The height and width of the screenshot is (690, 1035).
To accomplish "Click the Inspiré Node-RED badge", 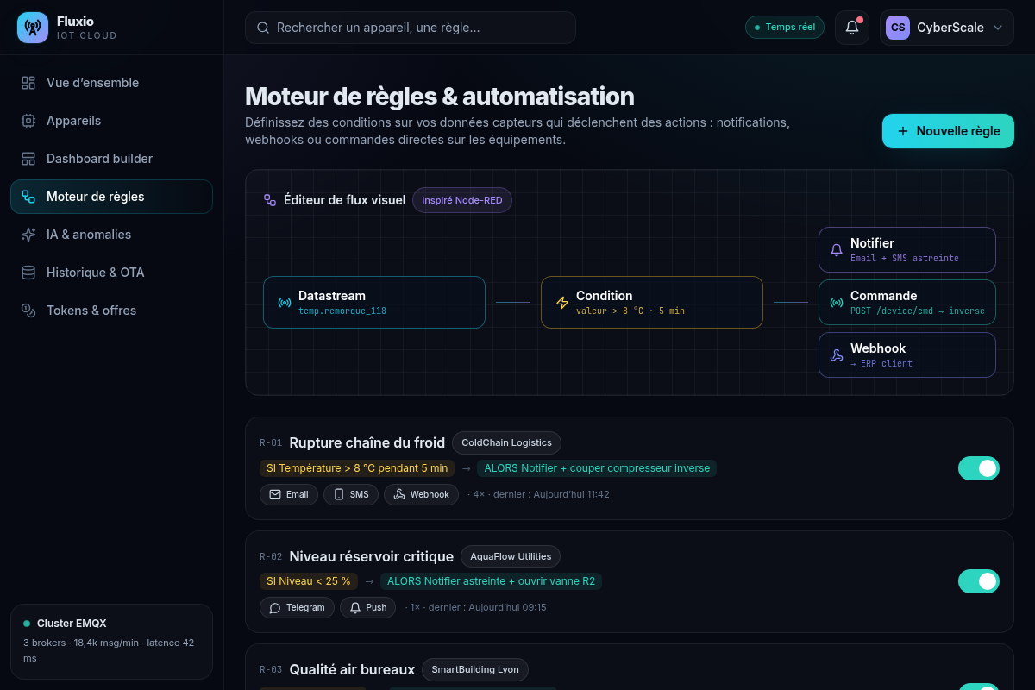I will (462, 200).
